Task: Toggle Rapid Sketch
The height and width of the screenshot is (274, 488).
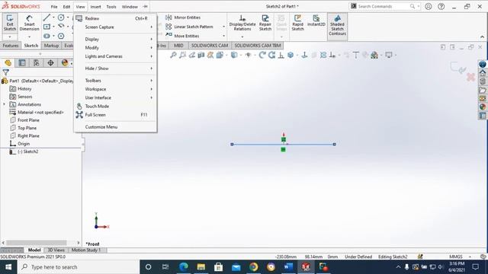Action: click(297, 23)
